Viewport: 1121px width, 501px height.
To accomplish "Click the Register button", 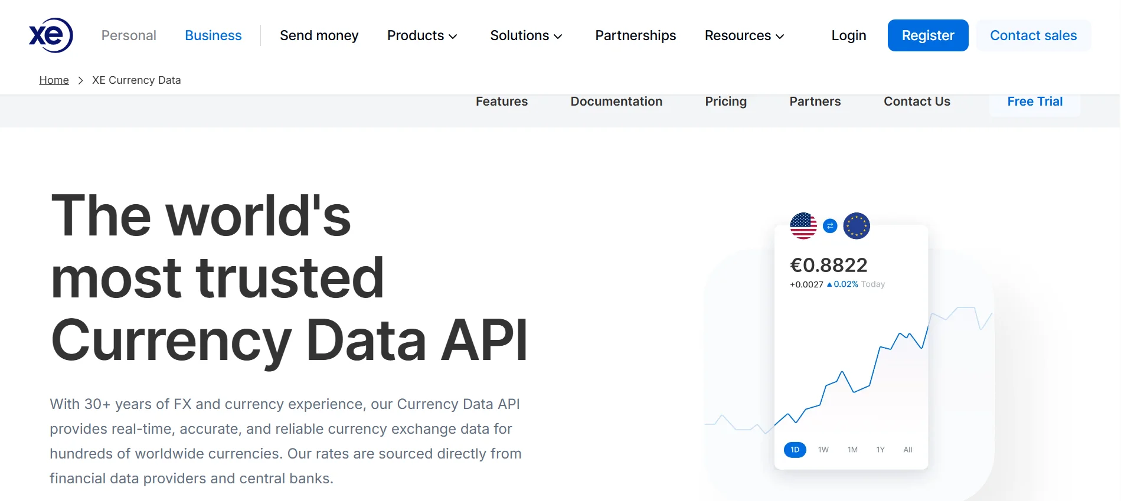I will [927, 35].
